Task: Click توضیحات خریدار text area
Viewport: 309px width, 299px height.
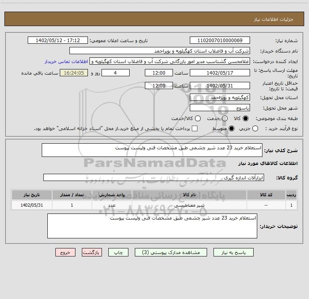Action: click(152, 226)
